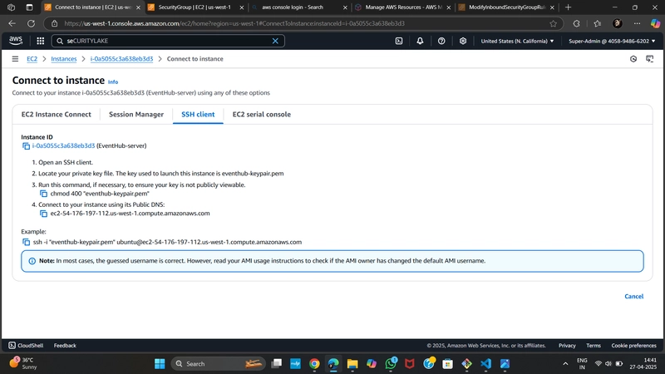Copy the chmod 400 command
This screenshot has width=665, height=374.
point(43,194)
